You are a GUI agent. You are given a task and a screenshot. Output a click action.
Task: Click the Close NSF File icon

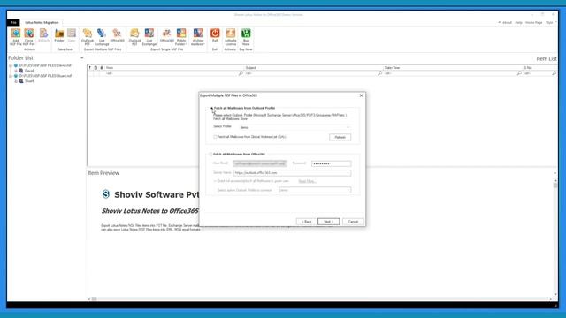click(x=29, y=34)
